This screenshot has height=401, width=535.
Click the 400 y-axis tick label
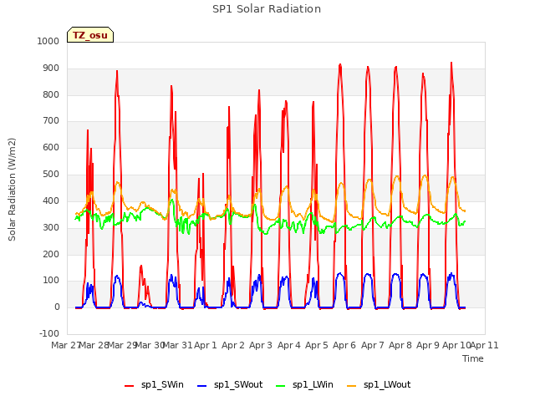(51, 200)
